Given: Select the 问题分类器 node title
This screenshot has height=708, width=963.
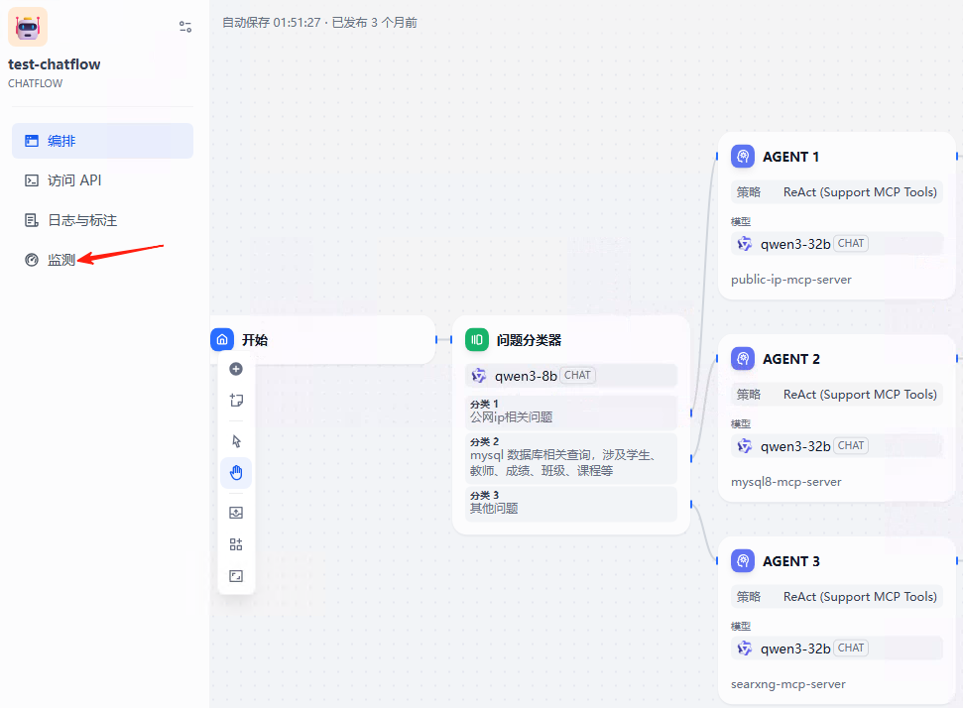Looking at the screenshot, I should pyautogui.click(x=529, y=340).
